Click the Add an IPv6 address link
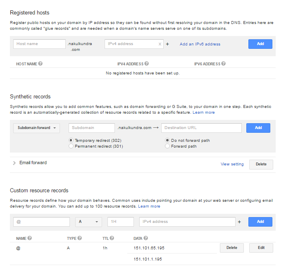Viewport: 298px width, 275px height. [x=200, y=44]
